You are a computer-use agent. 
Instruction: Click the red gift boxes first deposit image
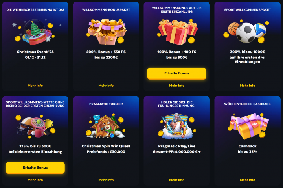coord(177,32)
